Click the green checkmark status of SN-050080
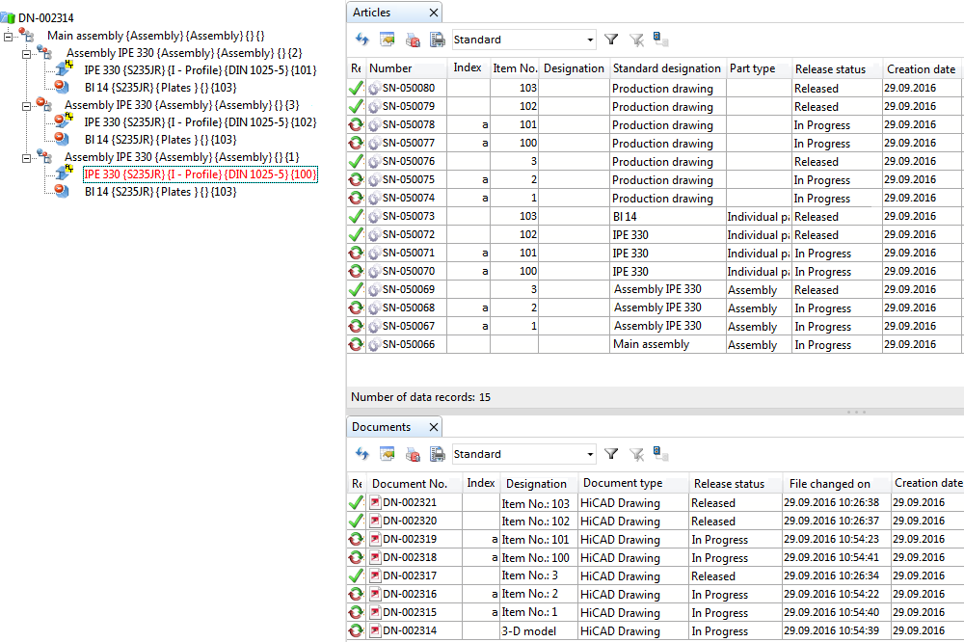 [356, 89]
